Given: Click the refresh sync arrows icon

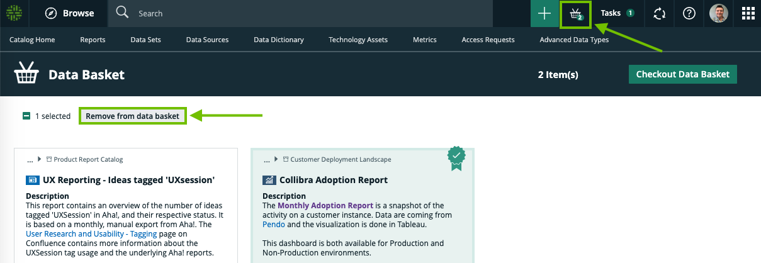Looking at the screenshot, I should click(659, 13).
